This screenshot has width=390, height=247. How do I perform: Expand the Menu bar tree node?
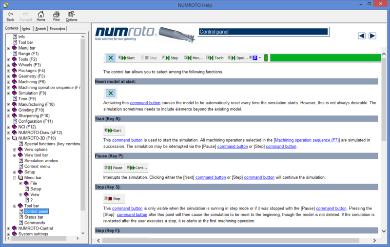9,48
